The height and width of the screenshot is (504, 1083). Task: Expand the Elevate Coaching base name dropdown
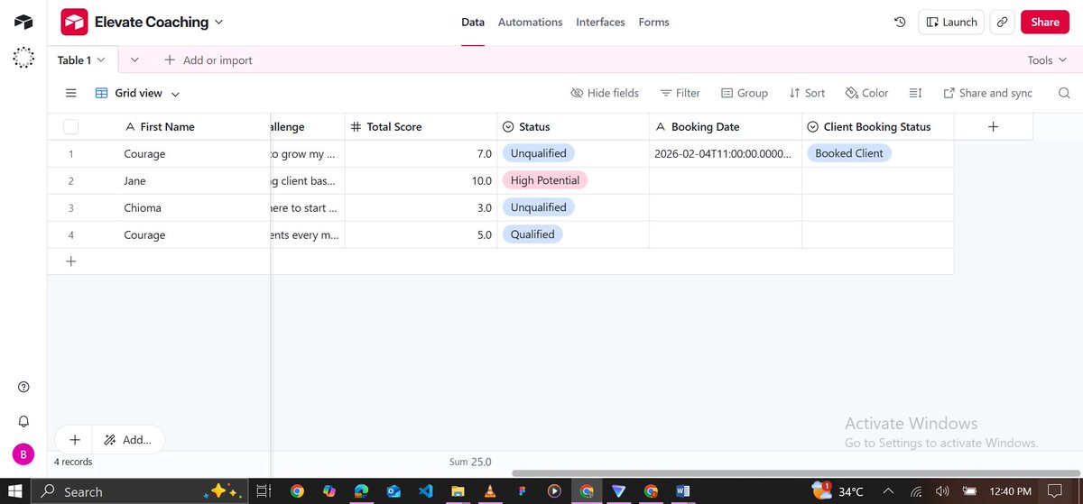pos(219,22)
